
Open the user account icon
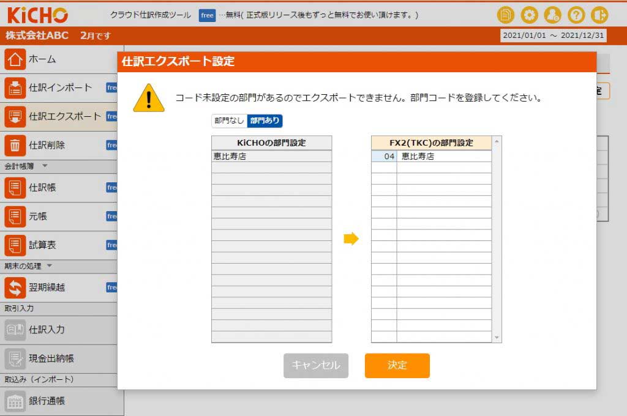click(552, 15)
